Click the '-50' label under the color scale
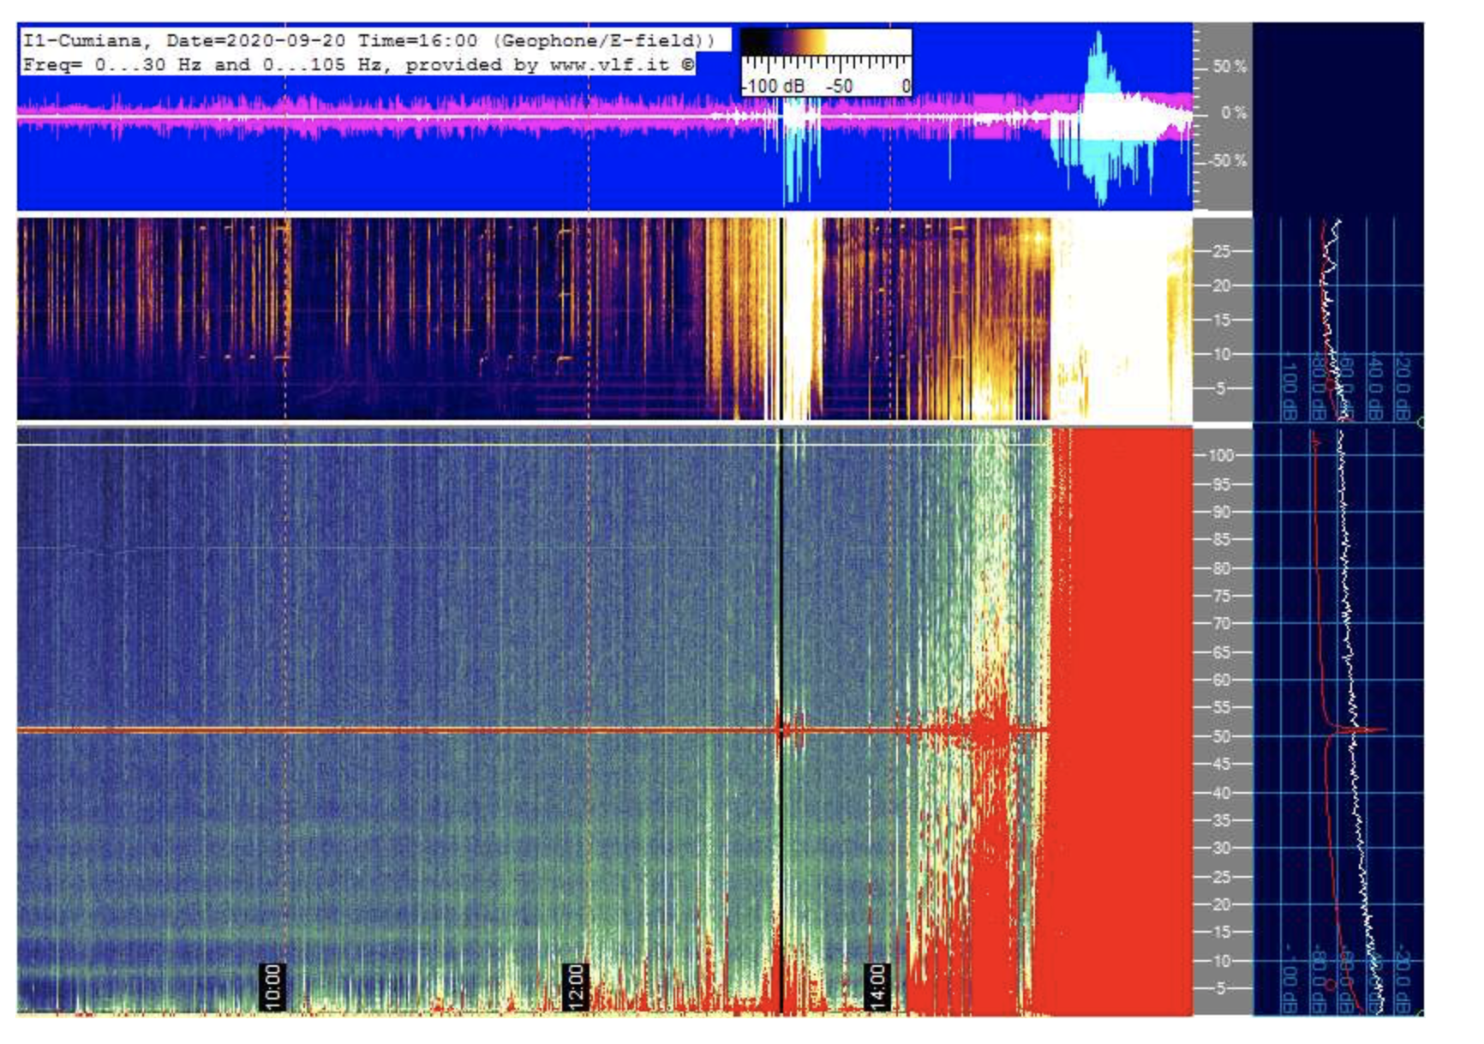 coord(839,86)
